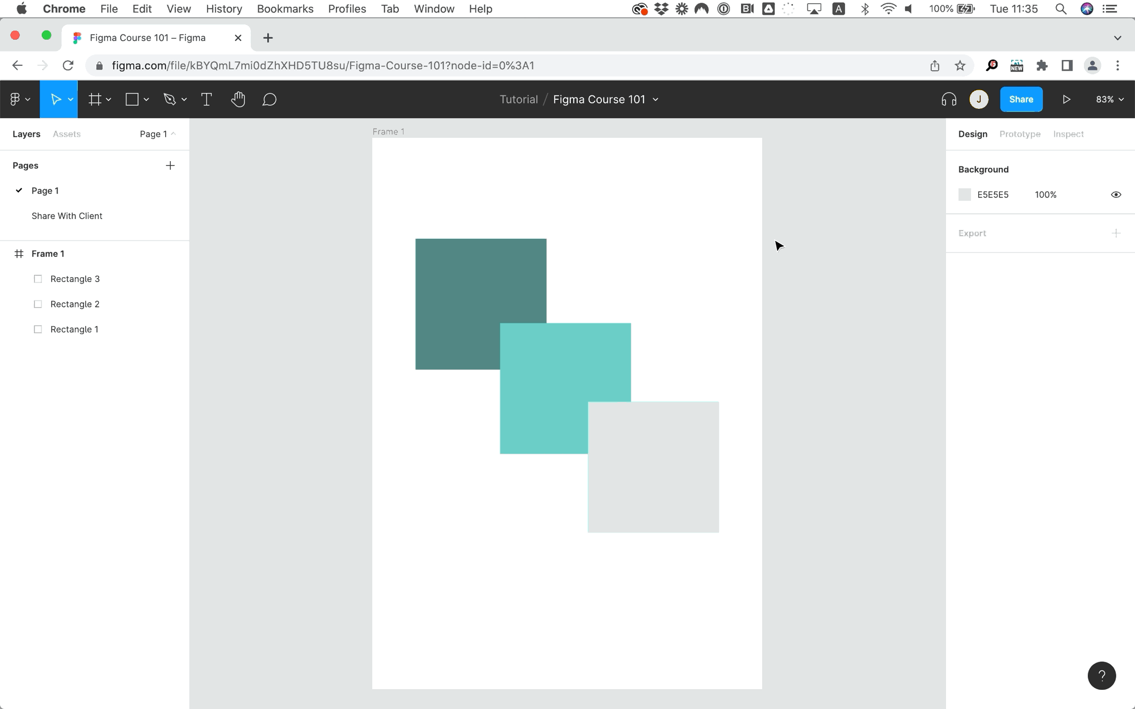
Task: Click the Frame 1 layer icon
Action: 19,254
